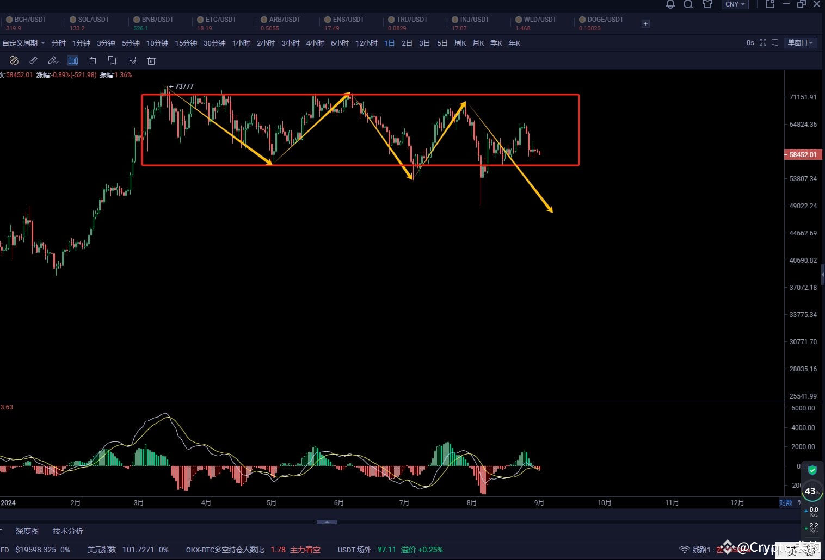Image resolution: width=825 pixels, height=560 pixels.
Task: Open the 技术分析 technical analysis tab
Action: point(68,531)
